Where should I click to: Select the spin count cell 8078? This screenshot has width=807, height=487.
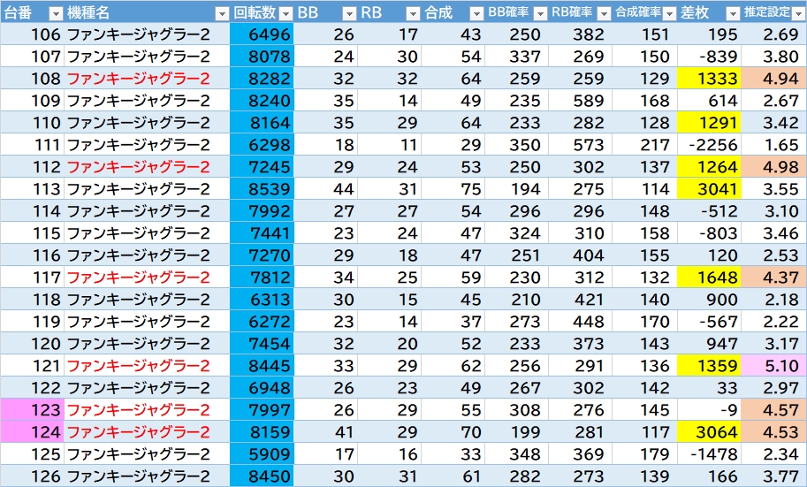(262, 57)
